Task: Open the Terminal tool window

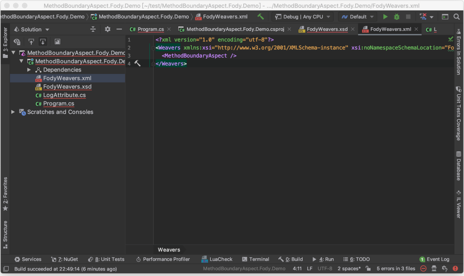Action: pos(256,259)
